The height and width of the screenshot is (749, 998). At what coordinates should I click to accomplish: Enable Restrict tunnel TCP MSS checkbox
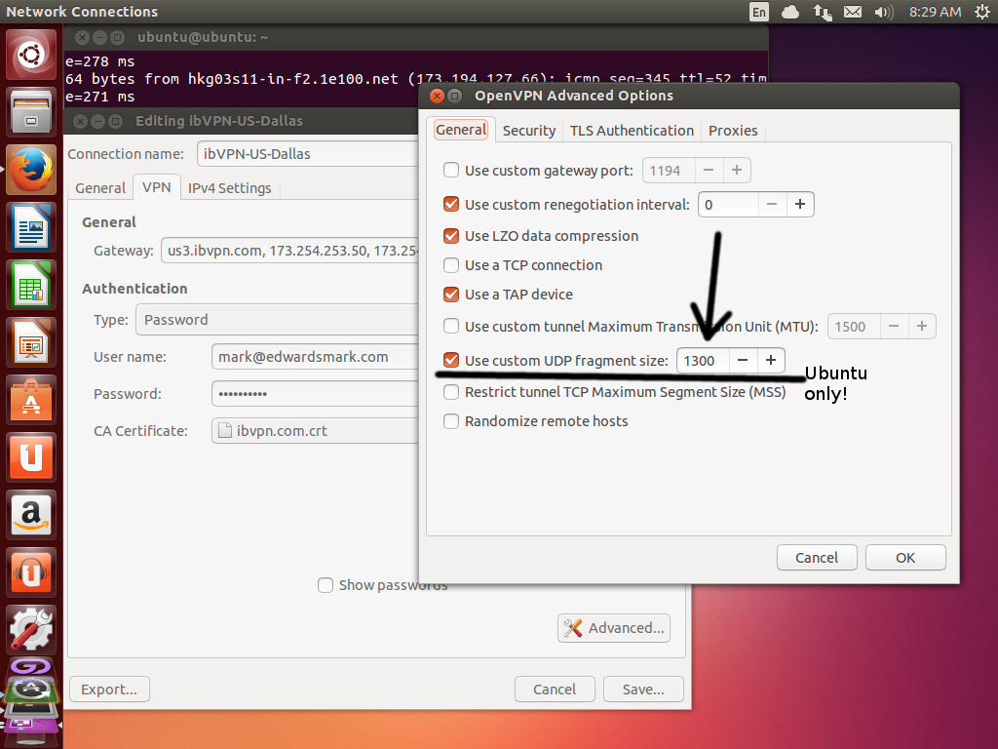[x=451, y=392]
